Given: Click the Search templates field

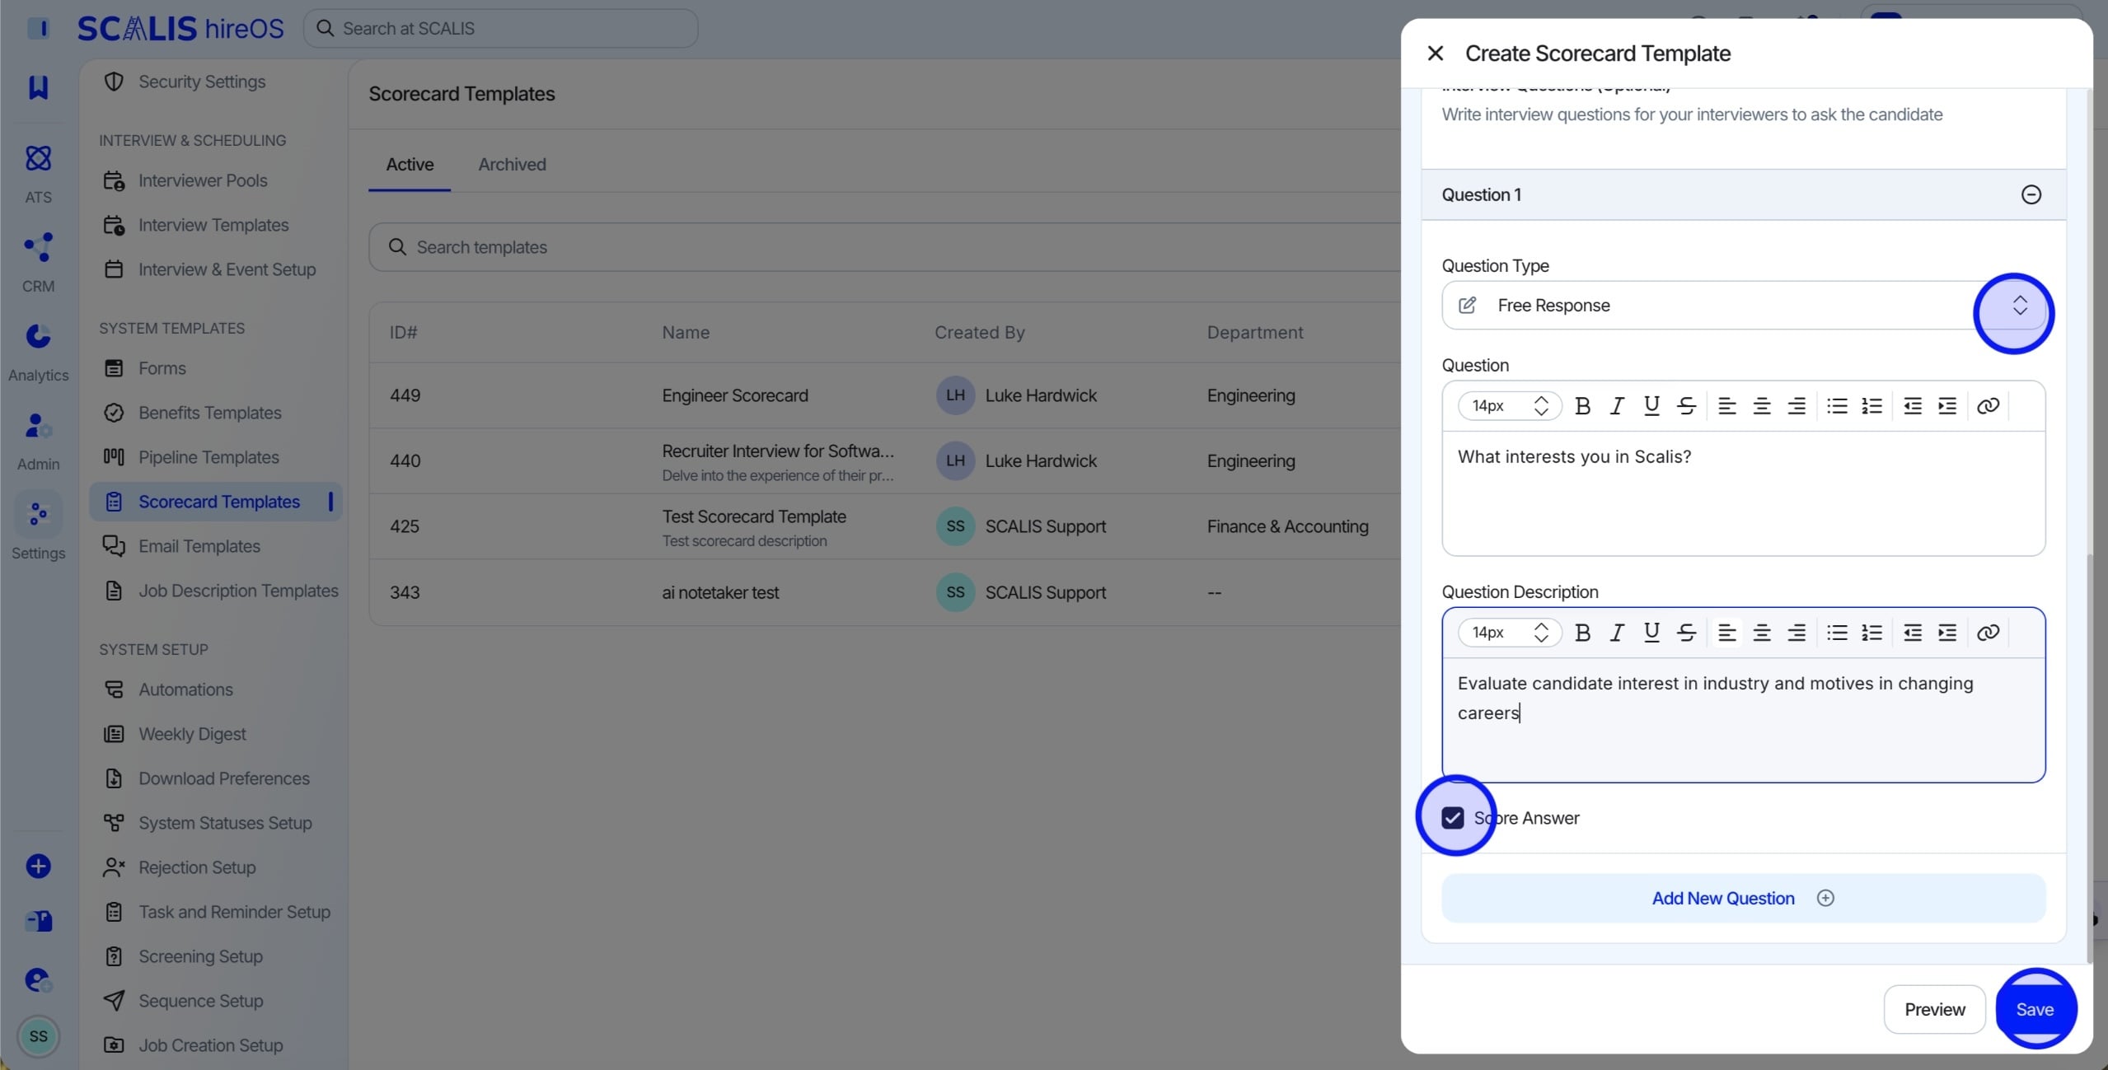Looking at the screenshot, I should (x=885, y=247).
